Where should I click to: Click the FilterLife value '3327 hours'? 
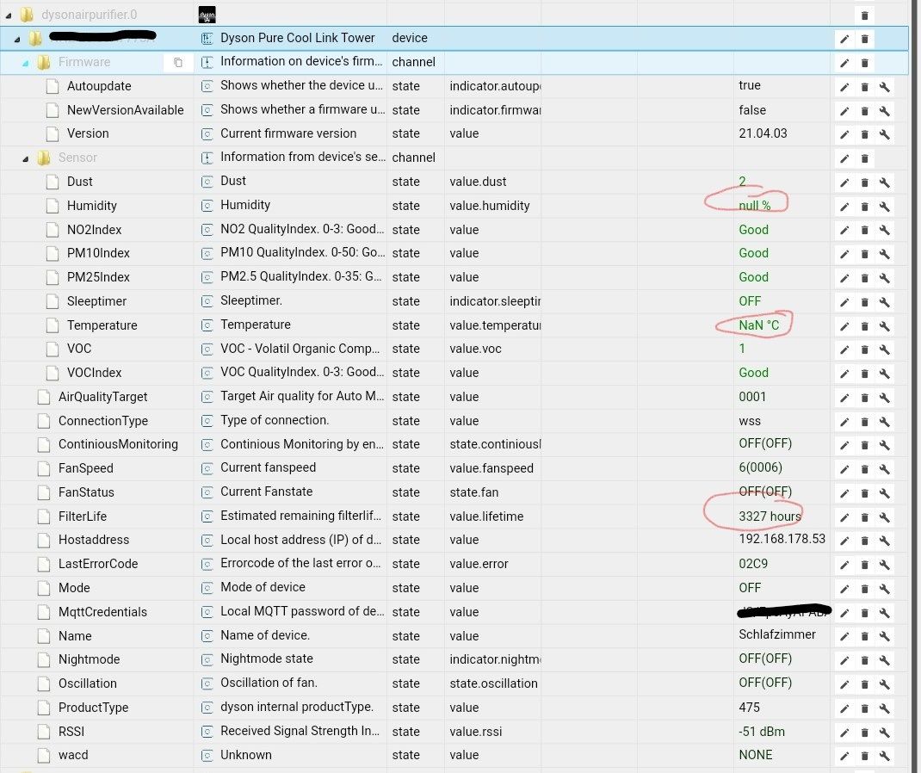pyautogui.click(x=770, y=516)
